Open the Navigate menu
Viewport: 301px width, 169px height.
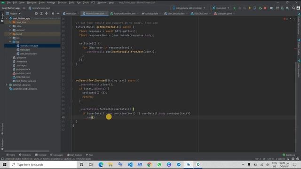pos(32,2)
